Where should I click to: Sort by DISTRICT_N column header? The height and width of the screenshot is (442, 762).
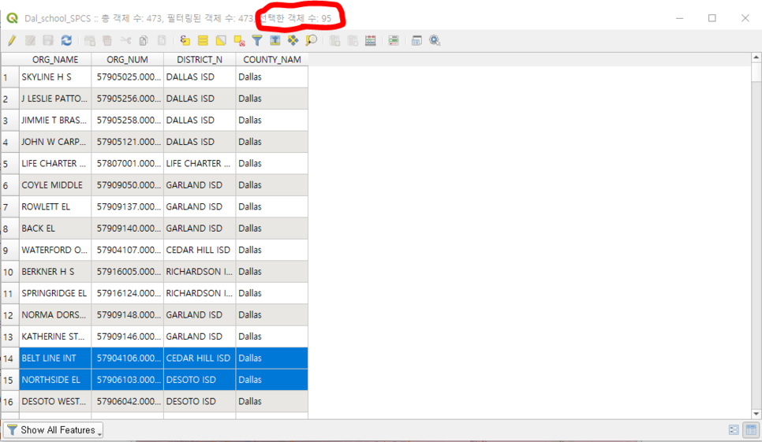tap(200, 60)
